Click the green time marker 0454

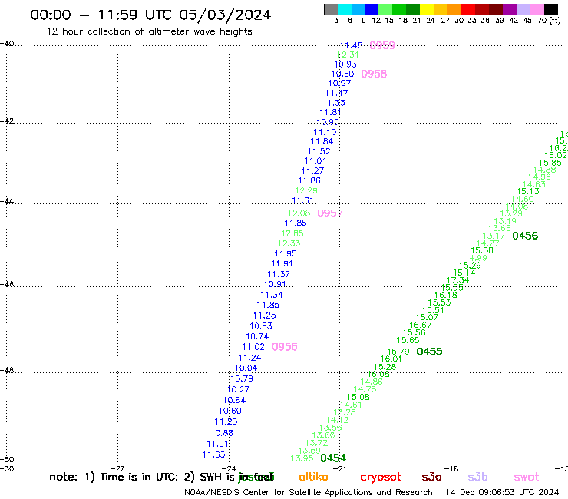click(x=333, y=458)
